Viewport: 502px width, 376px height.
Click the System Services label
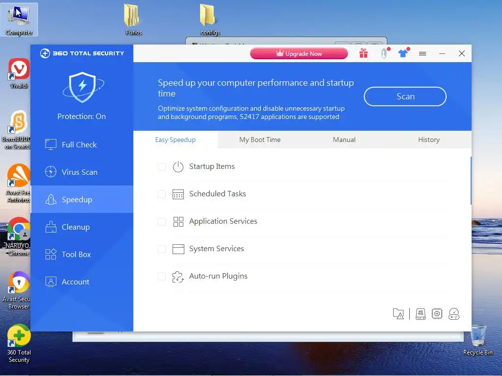pyautogui.click(x=216, y=249)
